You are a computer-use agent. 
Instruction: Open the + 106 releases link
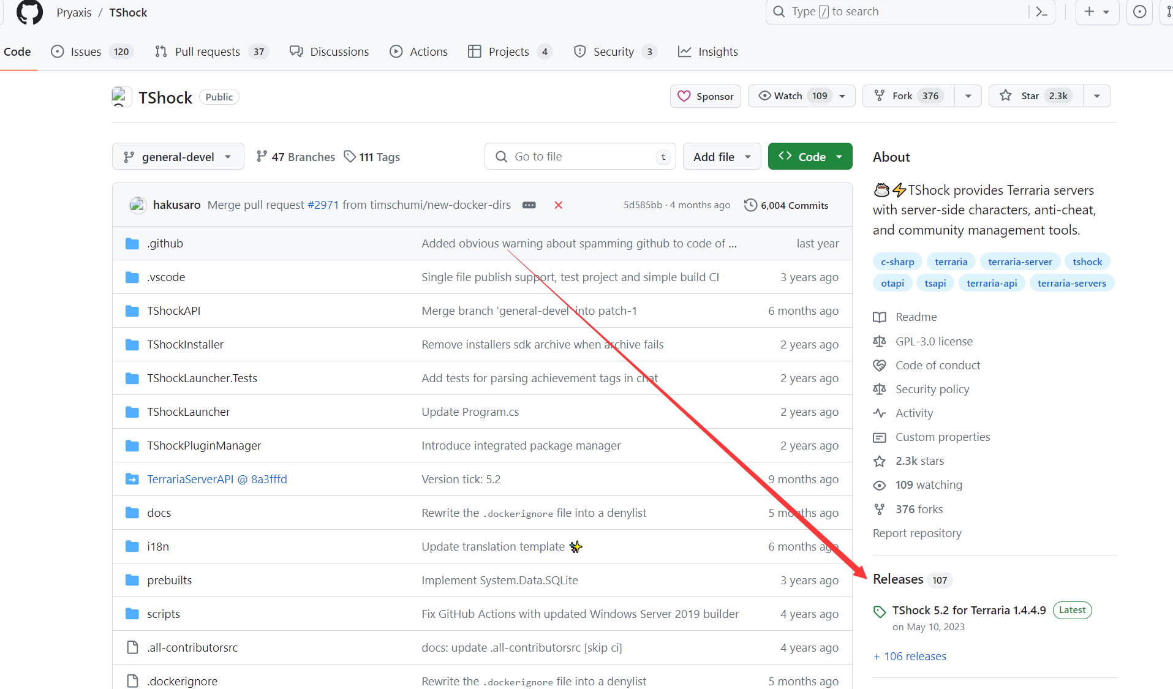tap(910, 657)
